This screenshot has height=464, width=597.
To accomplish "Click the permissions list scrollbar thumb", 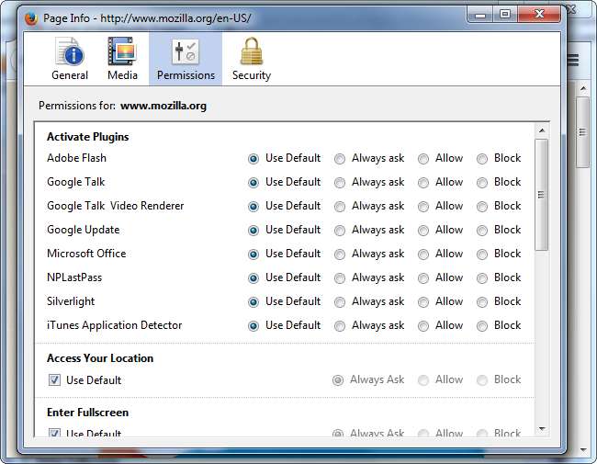I will pyautogui.click(x=541, y=195).
